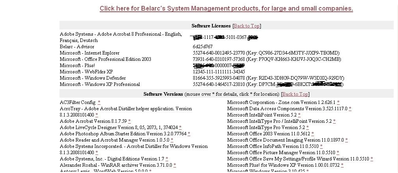The image size is (398, 173).
Task: Select Microsoft - Office Professional Edition 2003 entry
Action: (x=105, y=59)
